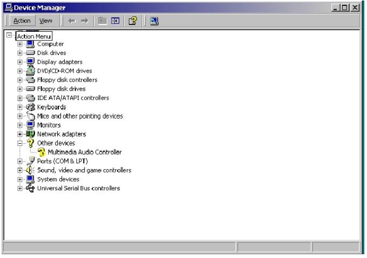This screenshot has width=367, height=258.
Task: Click the DVD/CD-ROM drives icon
Action: 30,71
